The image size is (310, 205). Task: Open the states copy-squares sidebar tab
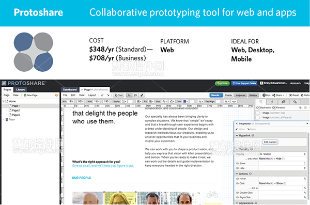point(283,102)
